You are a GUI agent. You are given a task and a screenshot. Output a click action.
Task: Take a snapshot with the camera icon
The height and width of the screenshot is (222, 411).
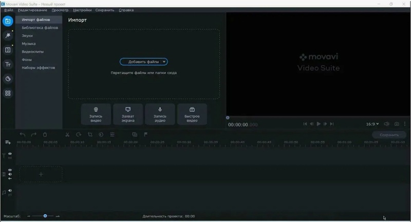[397, 124]
